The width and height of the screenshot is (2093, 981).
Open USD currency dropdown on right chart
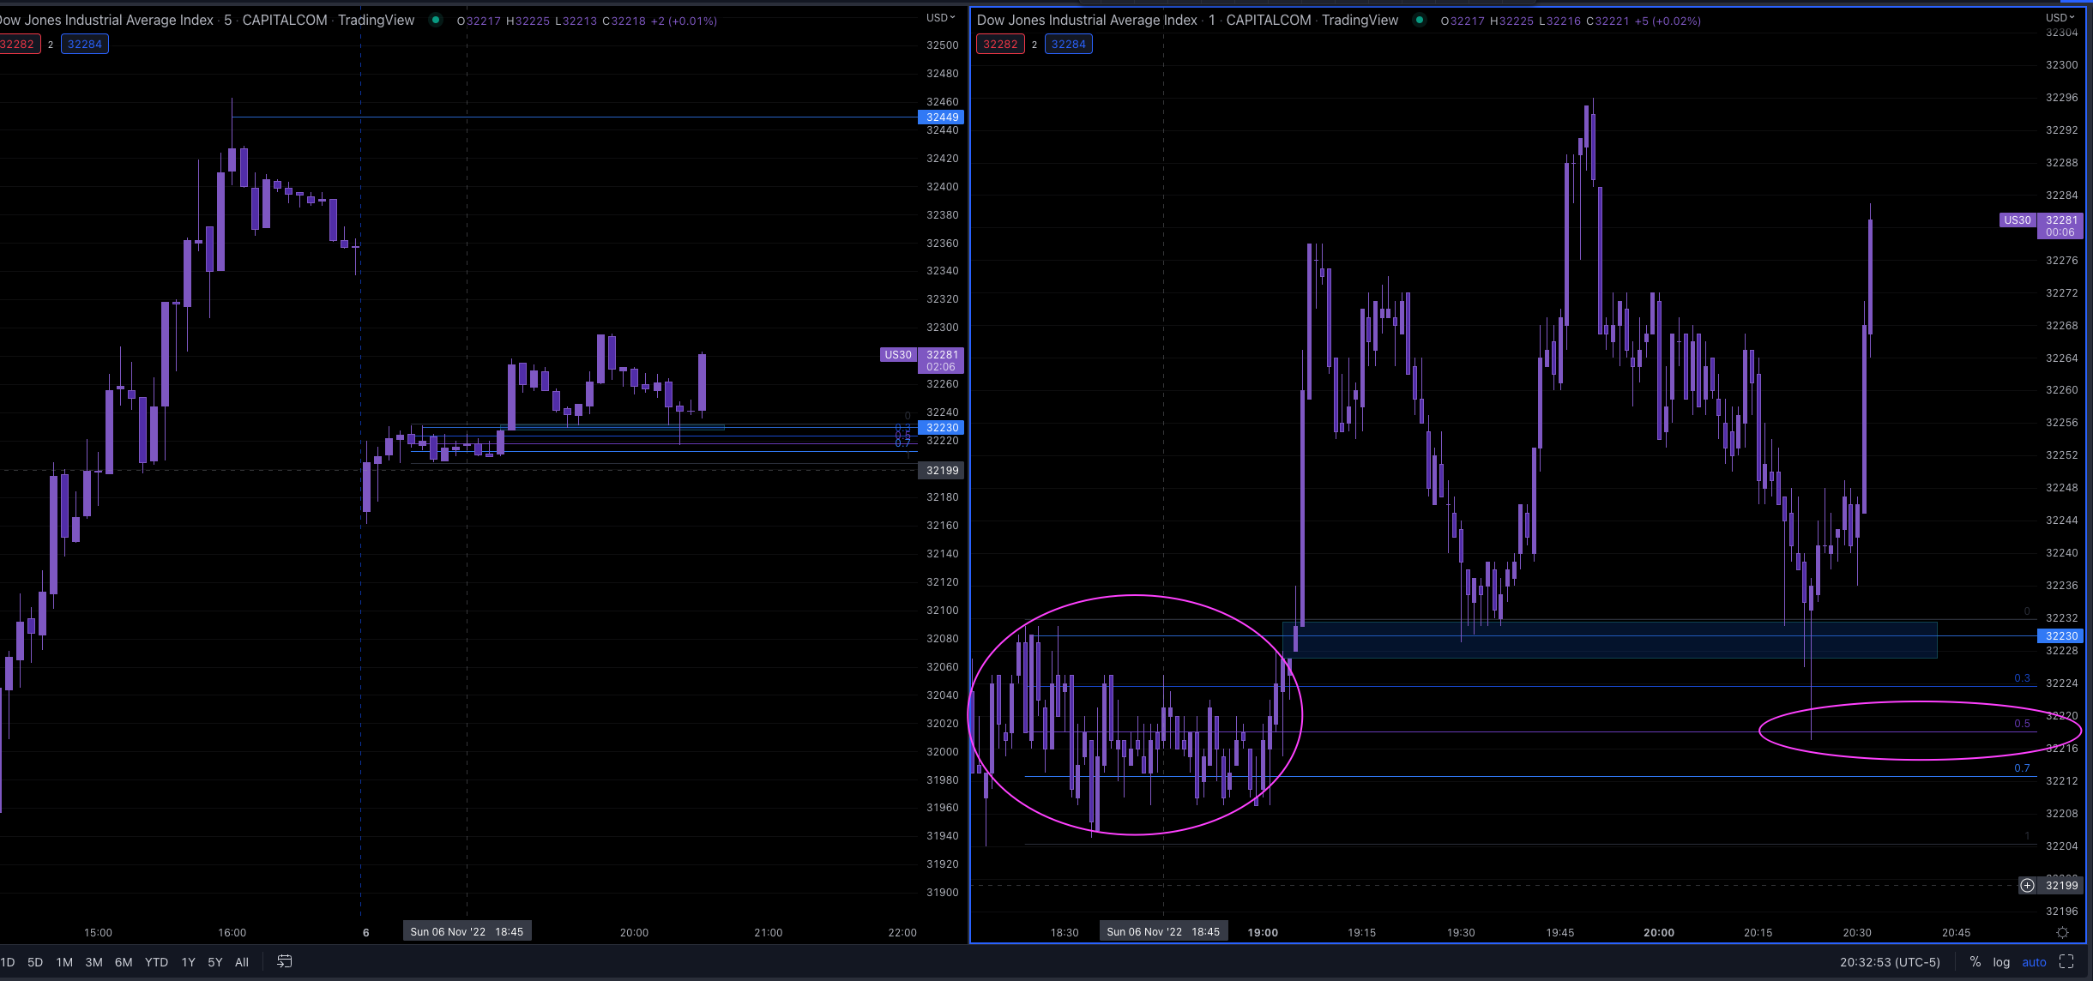tap(2059, 17)
